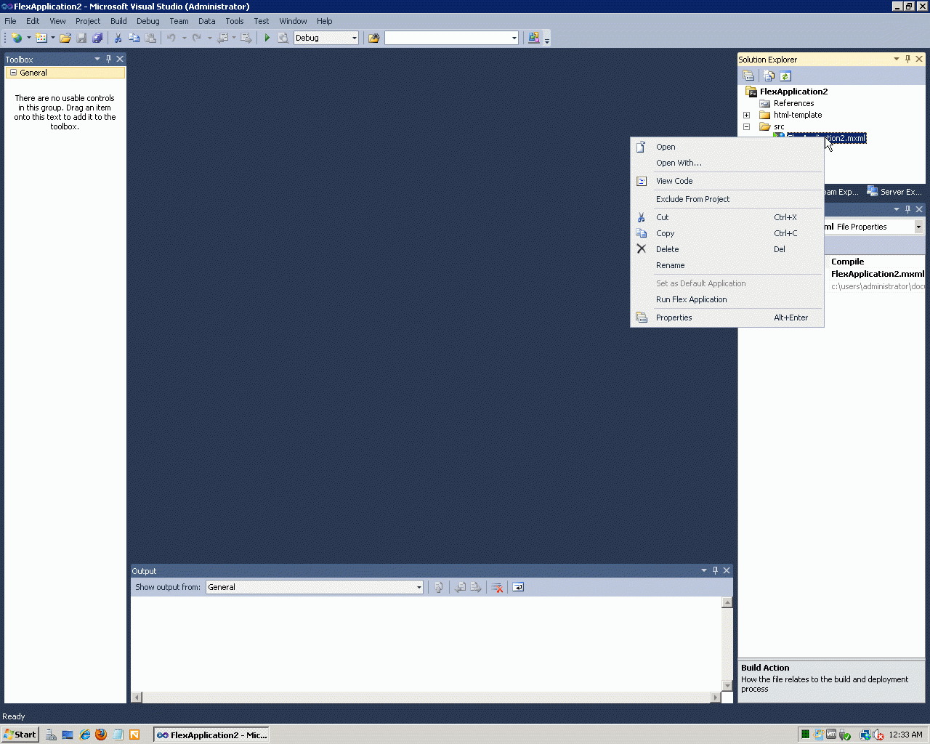
Task: Click the Redo toolbar icon
Action: click(x=197, y=38)
